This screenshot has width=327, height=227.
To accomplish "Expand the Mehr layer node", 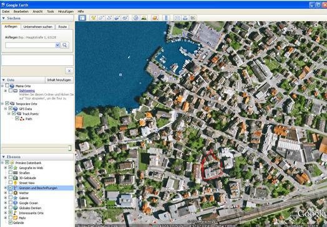I will pyautogui.click(x=6, y=218).
